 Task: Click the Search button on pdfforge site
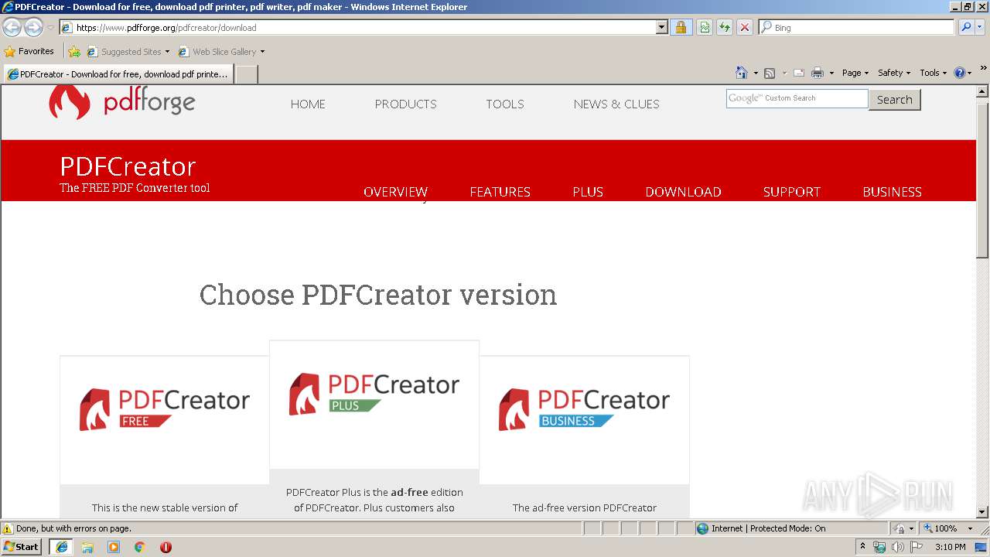895,100
